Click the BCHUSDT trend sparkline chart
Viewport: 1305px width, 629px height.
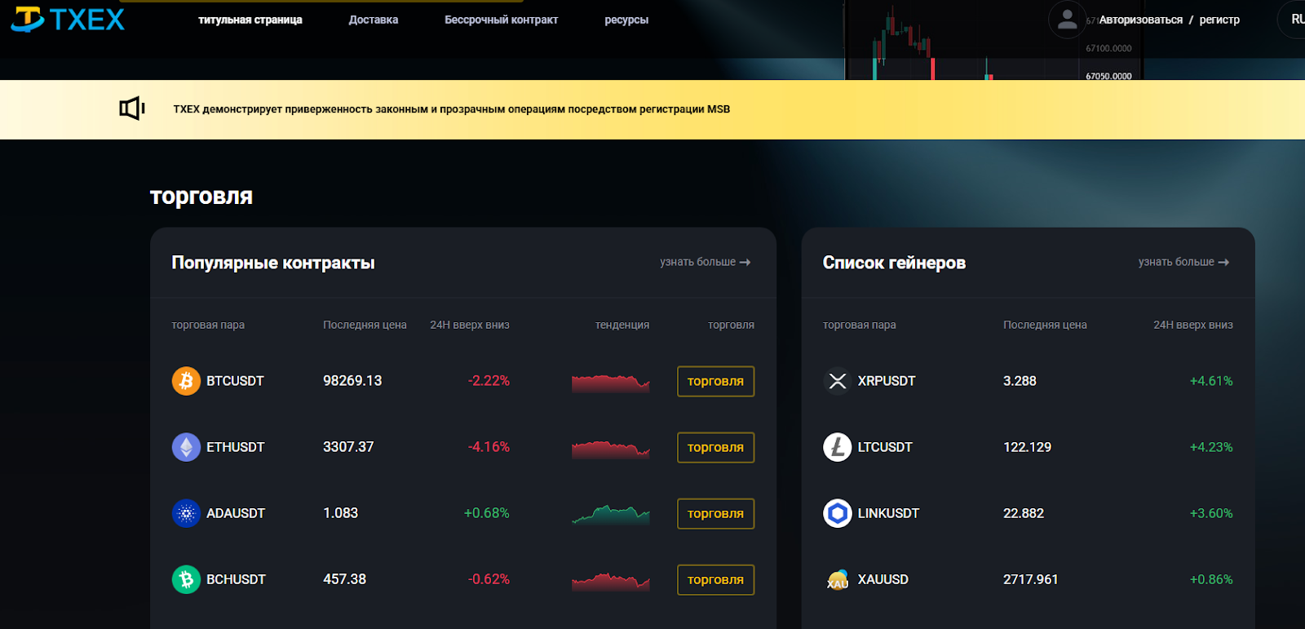pyautogui.click(x=611, y=581)
